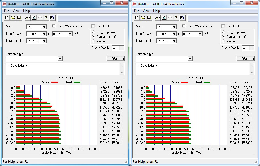Open Total Length dropdown in right window
The height and width of the screenshot is (166, 260).
pyautogui.click(x=174, y=41)
